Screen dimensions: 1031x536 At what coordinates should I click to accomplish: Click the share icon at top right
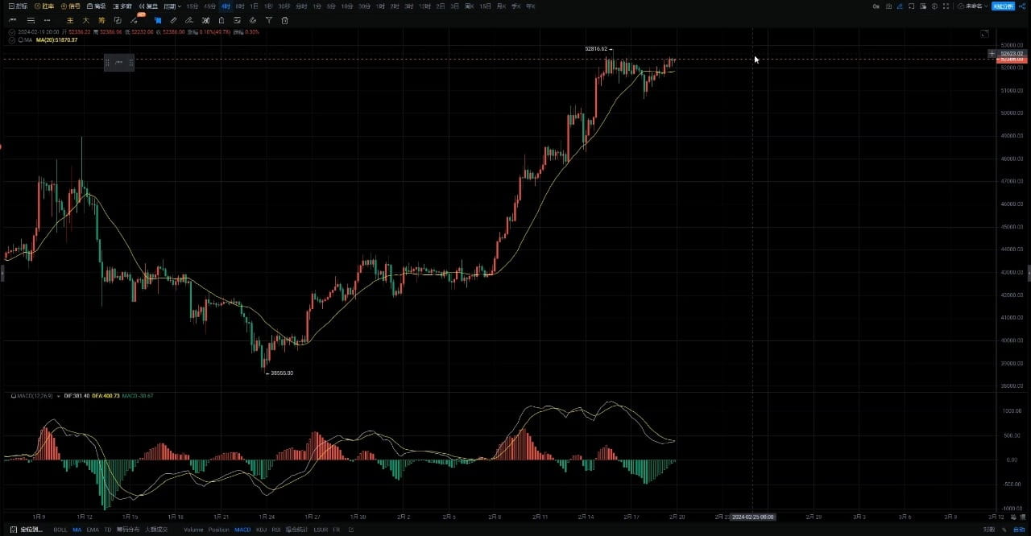click(x=1022, y=6)
